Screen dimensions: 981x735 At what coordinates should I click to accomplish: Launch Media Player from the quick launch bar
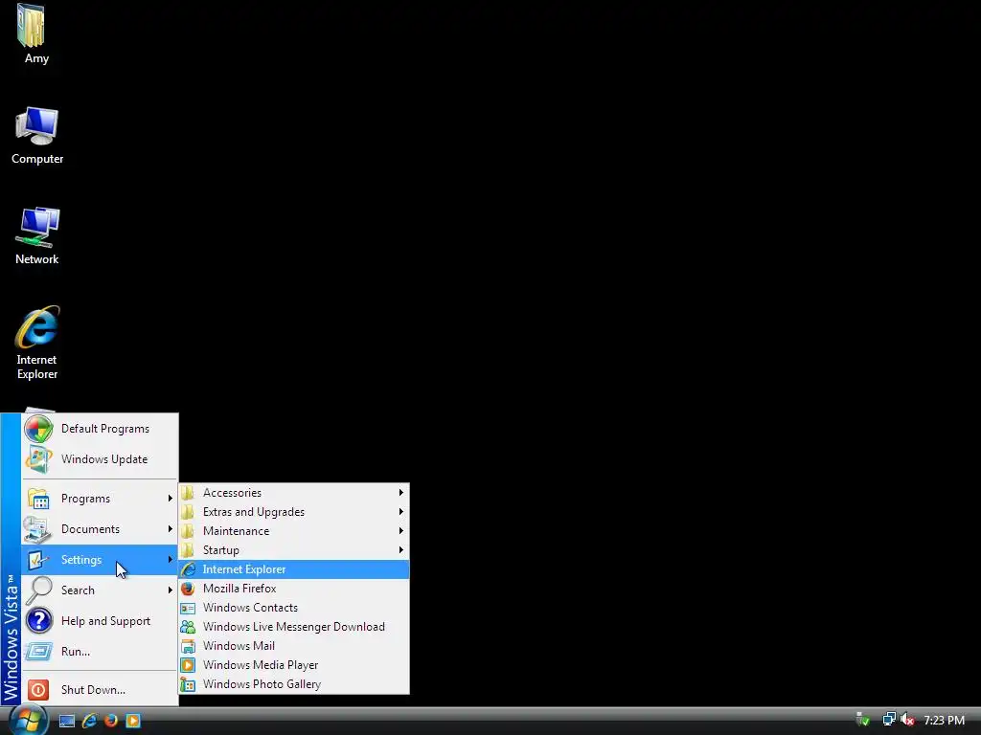pyautogui.click(x=133, y=721)
